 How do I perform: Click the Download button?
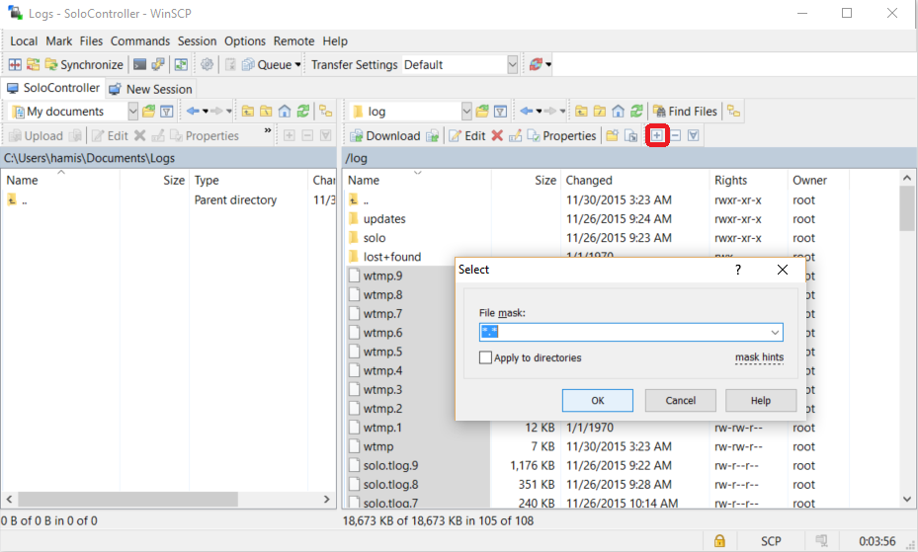point(385,135)
